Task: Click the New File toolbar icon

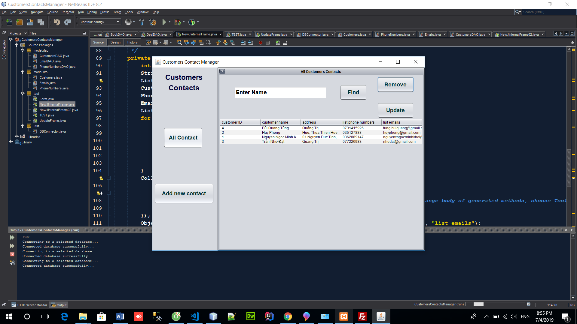Action: (9, 22)
